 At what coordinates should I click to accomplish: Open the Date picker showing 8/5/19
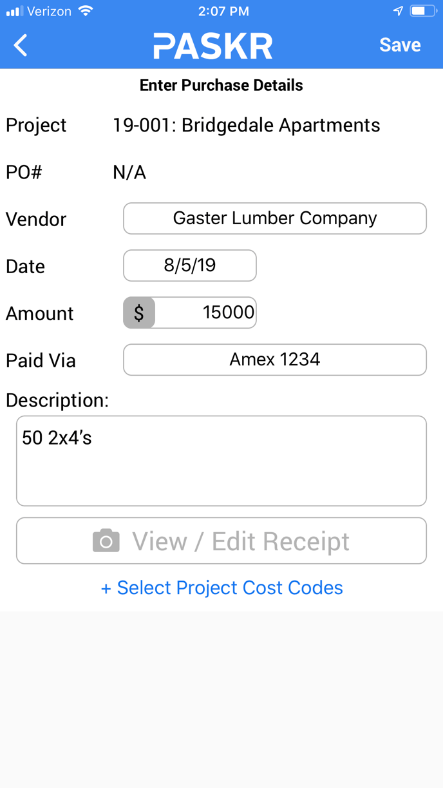click(x=190, y=265)
